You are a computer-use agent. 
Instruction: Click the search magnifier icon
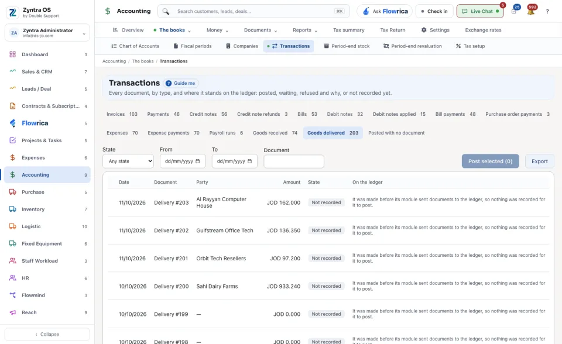[x=166, y=12]
